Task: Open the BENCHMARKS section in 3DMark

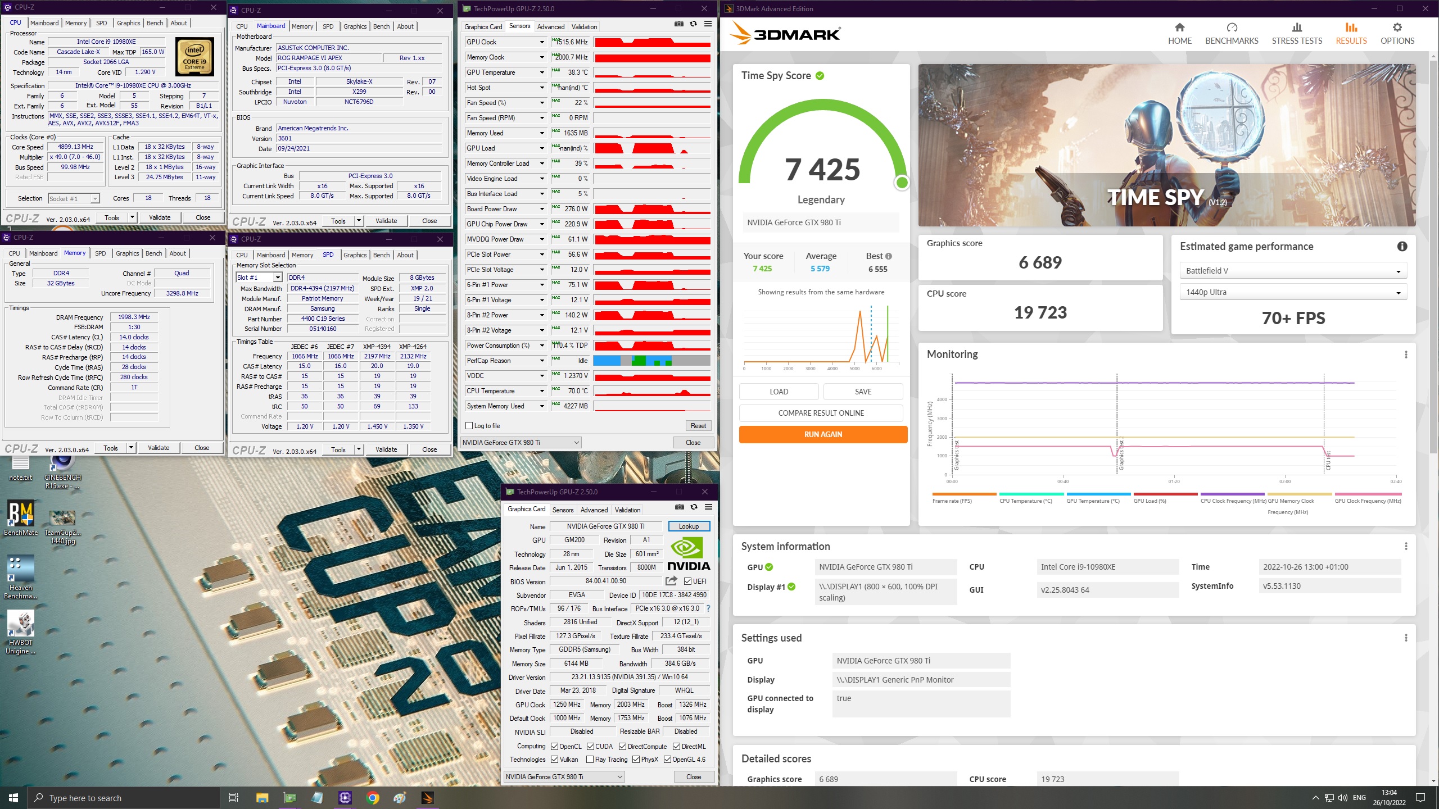Action: tap(1232, 34)
